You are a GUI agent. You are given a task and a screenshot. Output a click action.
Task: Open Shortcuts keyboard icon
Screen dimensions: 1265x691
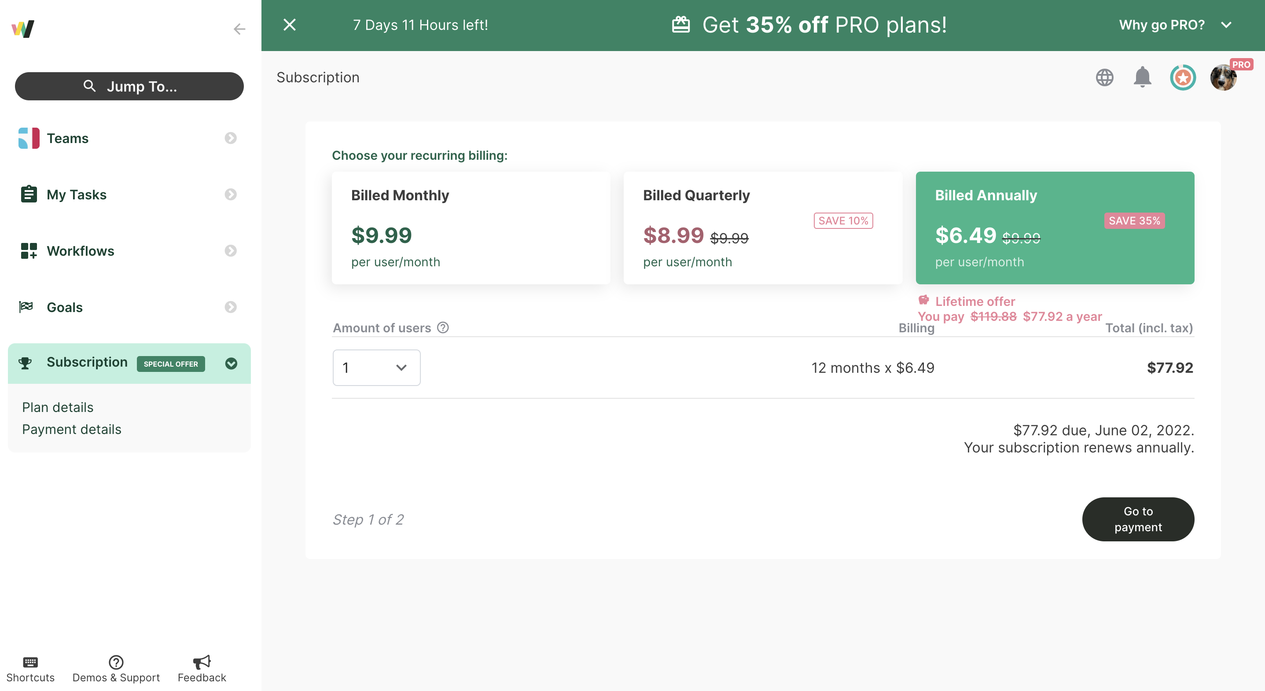[30, 662]
